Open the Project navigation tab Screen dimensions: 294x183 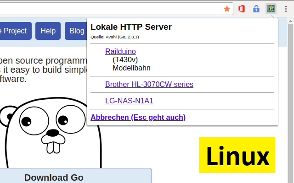tap(15, 31)
